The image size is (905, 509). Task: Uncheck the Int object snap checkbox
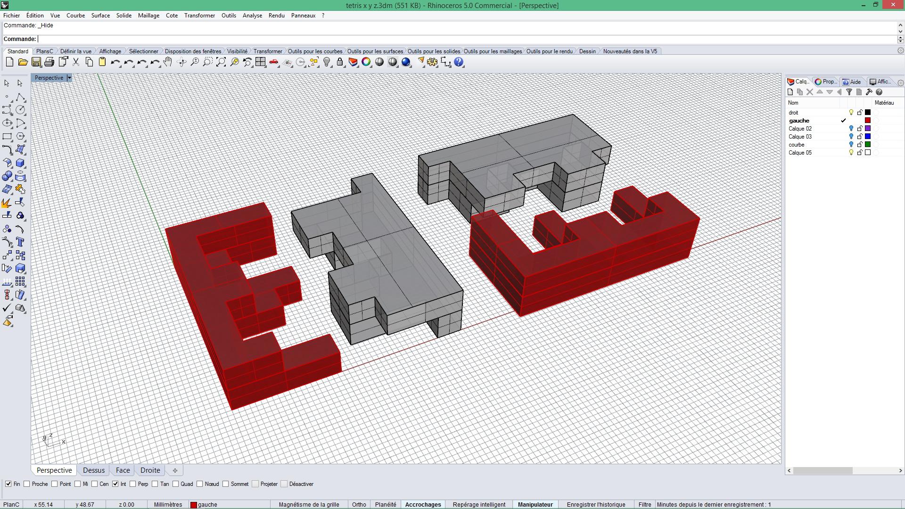point(115,484)
